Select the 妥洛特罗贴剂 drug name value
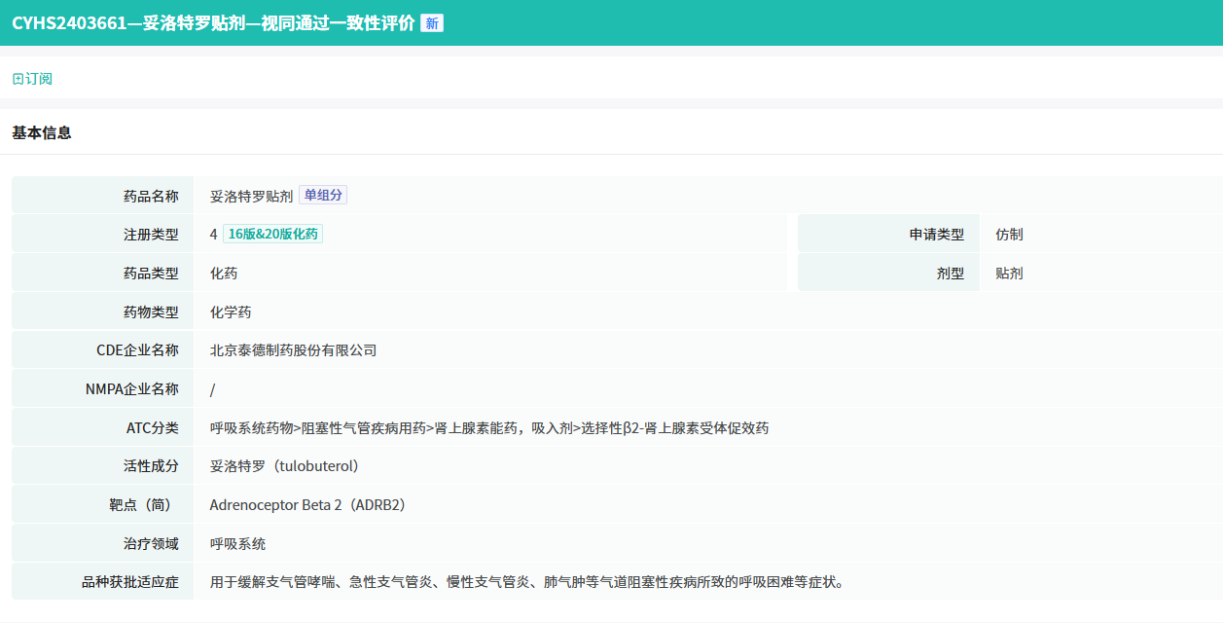The width and height of the screenshot is (1223, 623). tap(251, 196)
